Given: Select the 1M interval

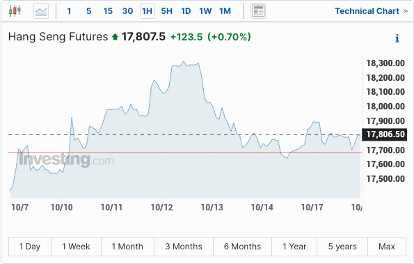Looking at the screenshot, I should (225, 11).
